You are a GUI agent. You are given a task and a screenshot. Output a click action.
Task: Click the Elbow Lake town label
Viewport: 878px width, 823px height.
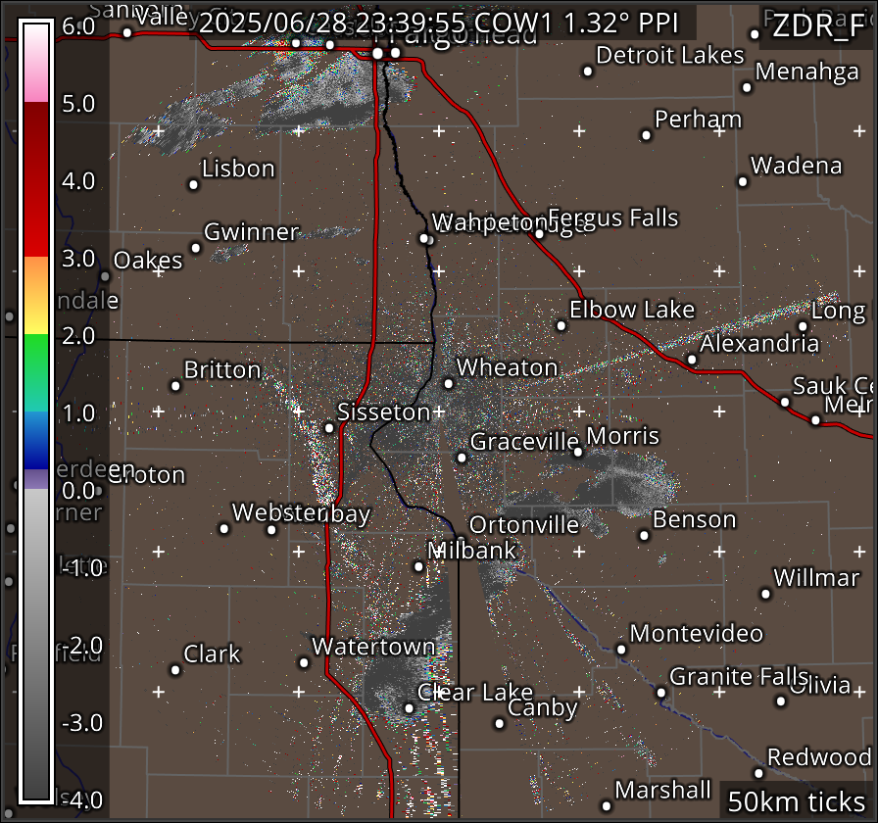click(x=632, y=311)
